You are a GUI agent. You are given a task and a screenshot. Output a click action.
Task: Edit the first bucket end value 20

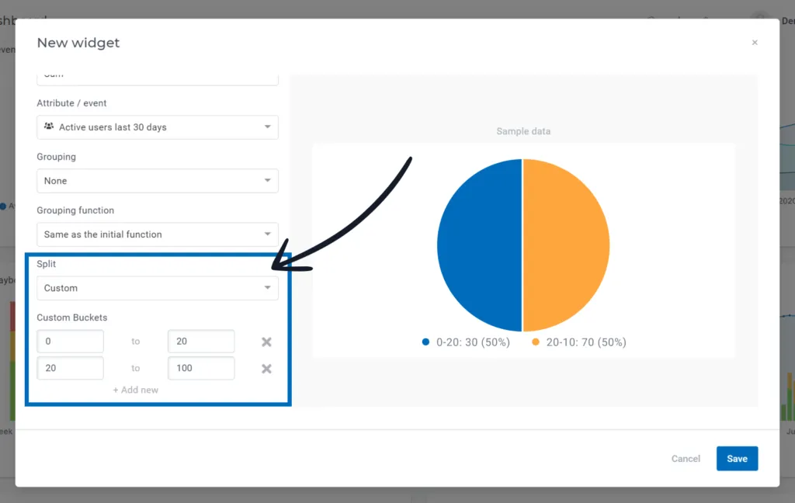pos(201,342)
